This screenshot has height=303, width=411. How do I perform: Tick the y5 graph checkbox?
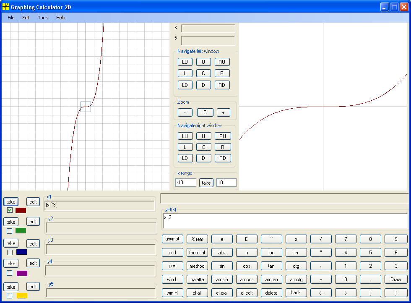[9, 295]
